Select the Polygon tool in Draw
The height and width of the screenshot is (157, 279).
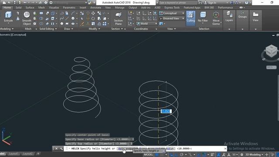[62, 24]
